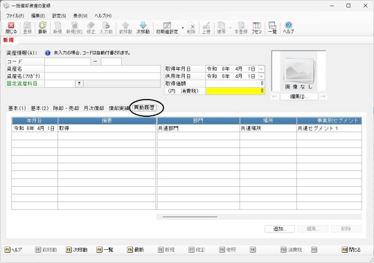Switch to the 月次償却 tab

pyautogui.click(x=93, y=108)
